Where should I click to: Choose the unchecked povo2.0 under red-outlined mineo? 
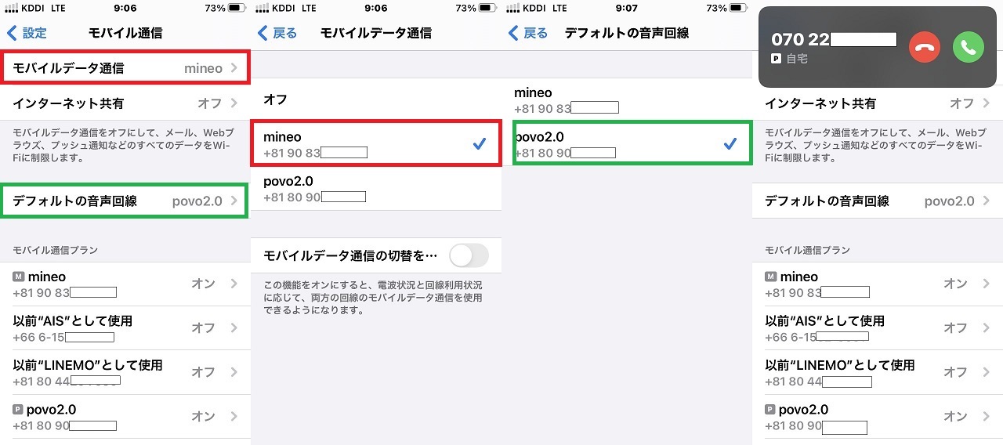(376, 188)
